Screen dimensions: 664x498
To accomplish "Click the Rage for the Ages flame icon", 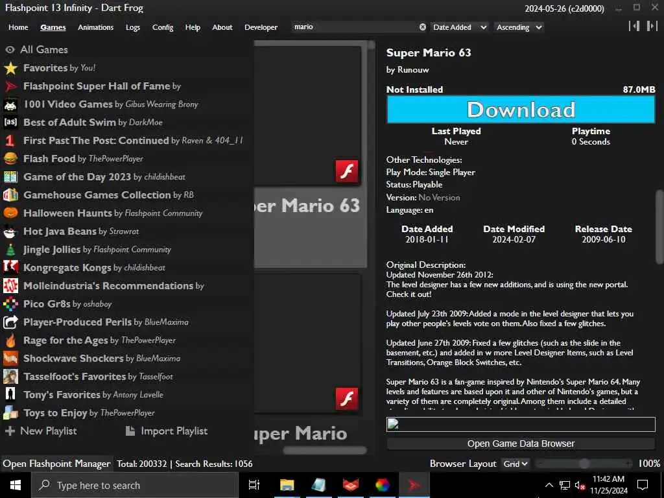I will tap(10, 340).
